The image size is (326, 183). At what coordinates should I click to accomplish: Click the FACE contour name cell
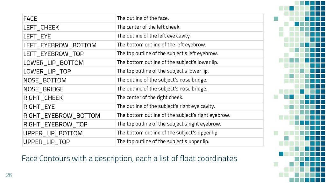click(x=30, y=19)
